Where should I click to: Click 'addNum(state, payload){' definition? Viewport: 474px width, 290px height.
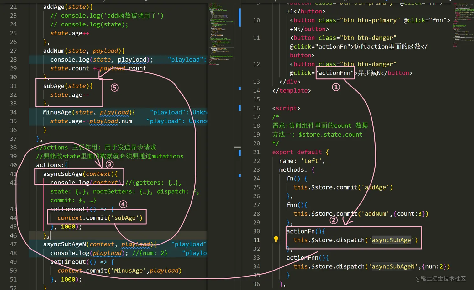tap(84, 51)
